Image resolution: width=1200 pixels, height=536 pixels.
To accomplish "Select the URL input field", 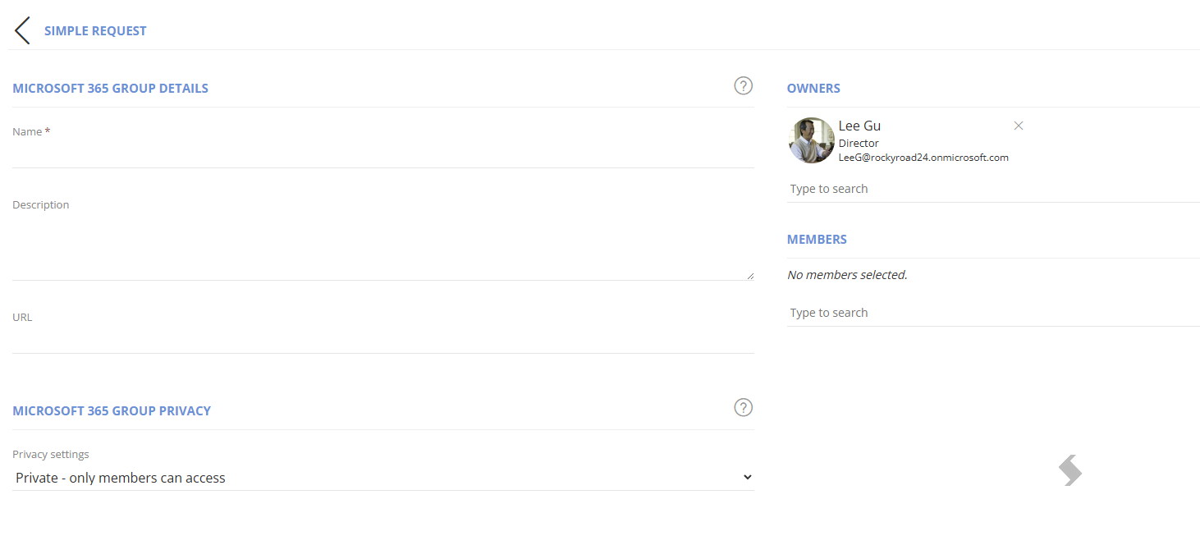I will point(383,340).
